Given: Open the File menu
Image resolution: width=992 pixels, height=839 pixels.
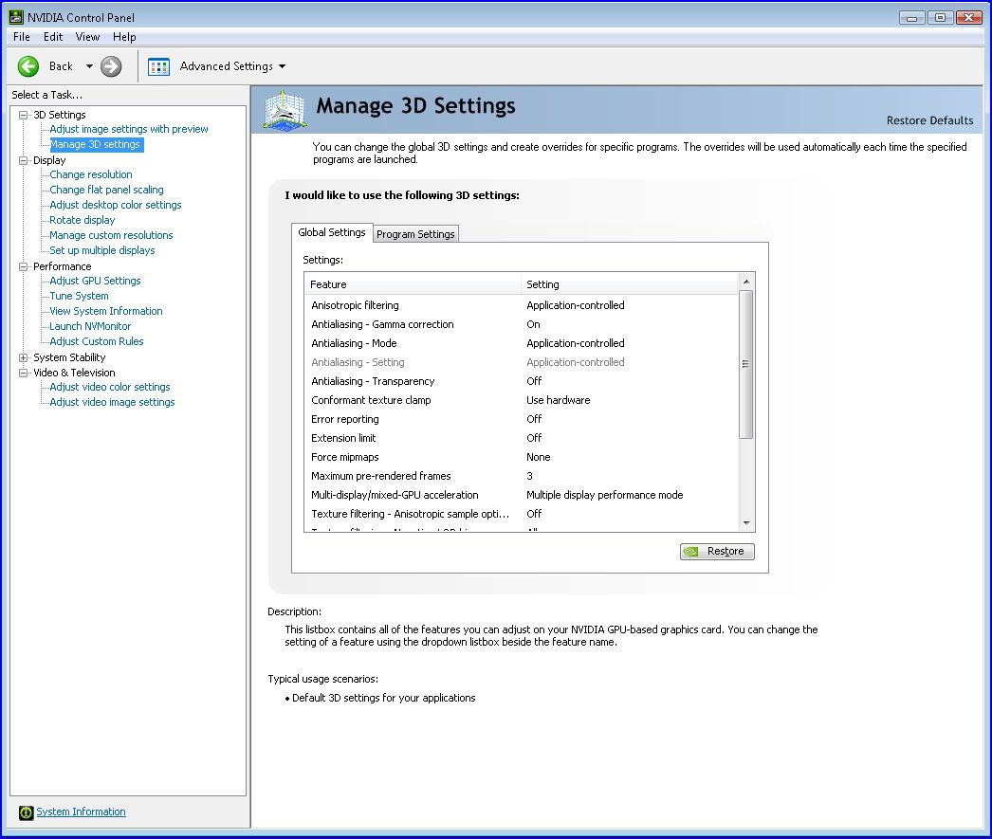Looking at the screenshot, I should (22, 37).
